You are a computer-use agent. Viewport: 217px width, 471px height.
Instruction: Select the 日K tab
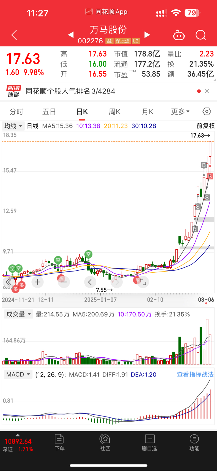tap(82, 112)
